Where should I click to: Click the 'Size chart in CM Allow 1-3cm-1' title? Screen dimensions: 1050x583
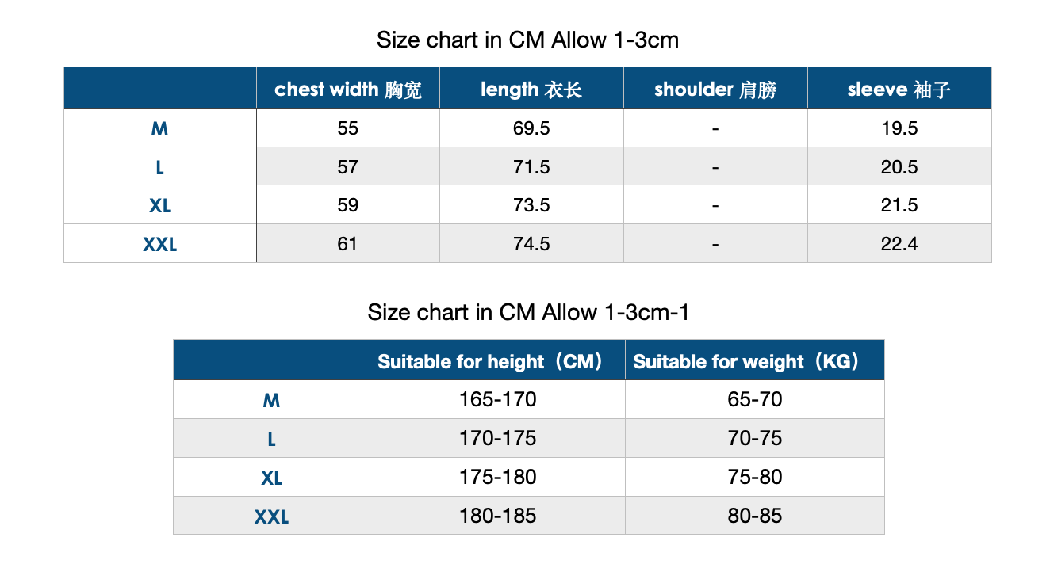pos(528,312)
